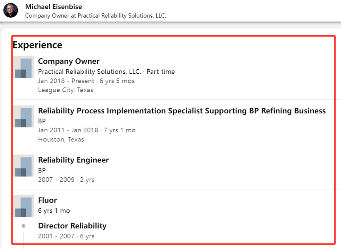Viewport: 341px width, 249px height.
Task: Click BP under the Implementation Specialist role
Action: point(42,121)
